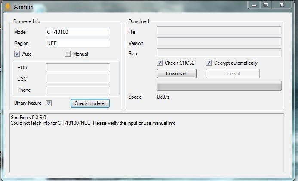Click the download progress bar
Image resolution: width=298 pixels, height=181 pixels.
coord(219,86)
